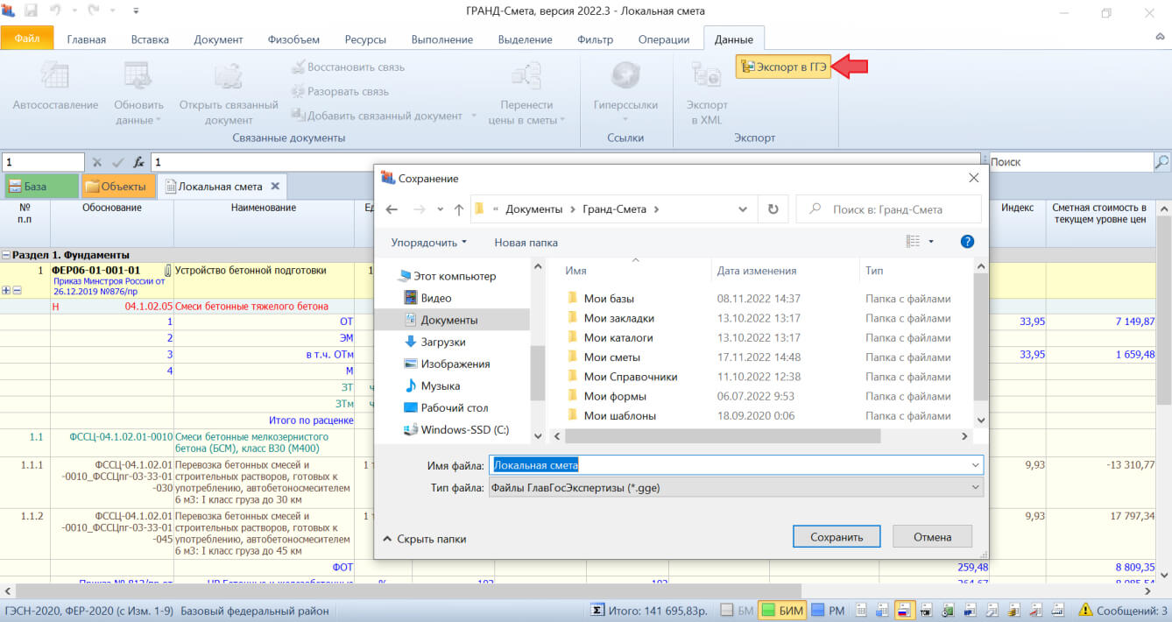Click the Отмена button
The image size is (1172, 622).
point(932,537)
